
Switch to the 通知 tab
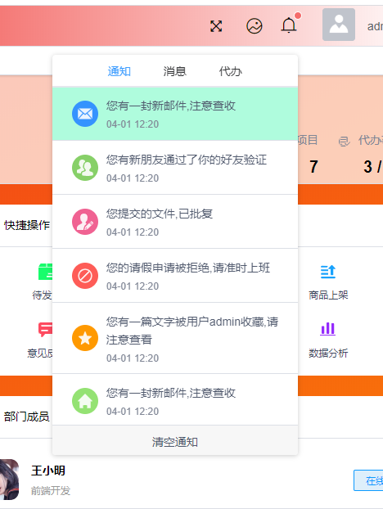[119, 71]
